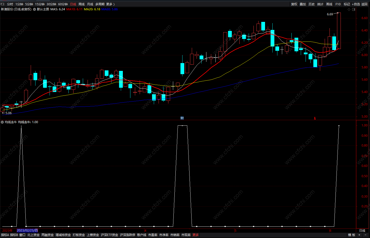Viewport: 370px width, 238px height.
Task: Add the stock via +自选
Action: 356,4
